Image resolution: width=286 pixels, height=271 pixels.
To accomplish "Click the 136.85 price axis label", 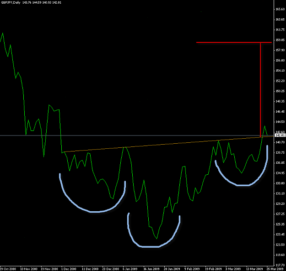I will 280,162.
